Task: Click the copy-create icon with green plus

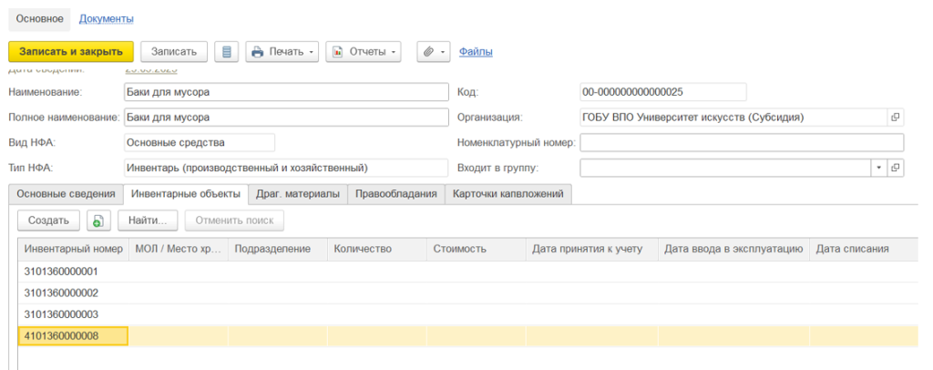Action: pyautogui.click(x=98, y=221)
